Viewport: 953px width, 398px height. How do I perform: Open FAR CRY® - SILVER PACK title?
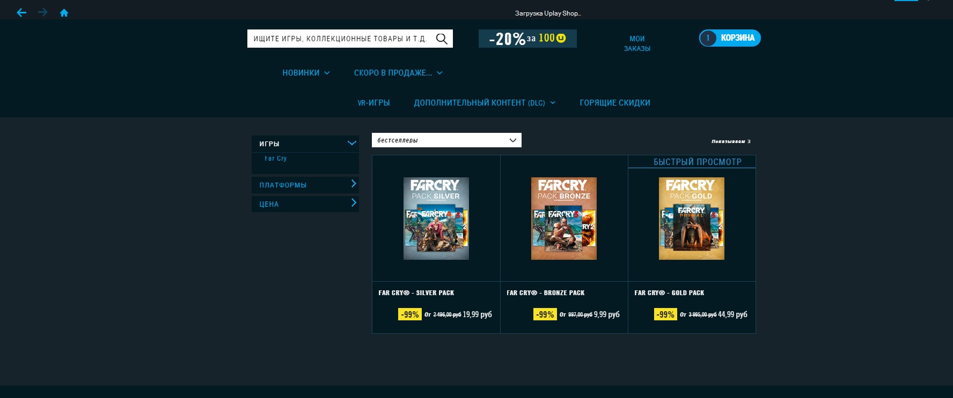(x=416, y=293)
